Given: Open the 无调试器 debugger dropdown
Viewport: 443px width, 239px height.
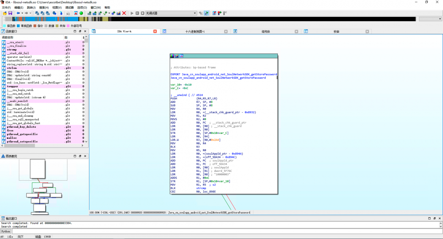Looking at the screenshot, I should coord(194,13).
